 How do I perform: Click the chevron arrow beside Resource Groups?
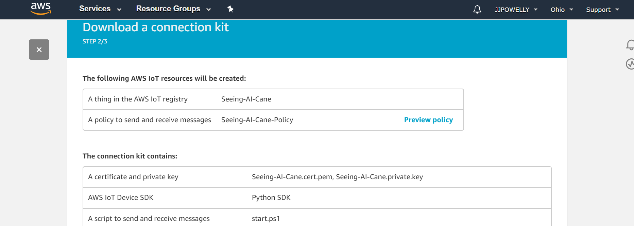point(209,10)
